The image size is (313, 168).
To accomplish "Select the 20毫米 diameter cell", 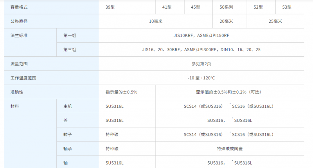I will 226,21.
